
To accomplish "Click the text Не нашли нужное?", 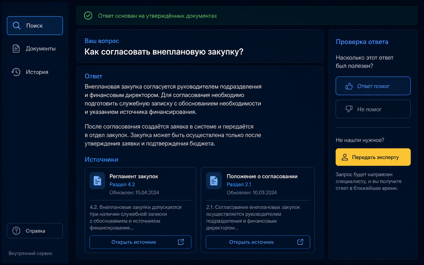I will 360,140.
